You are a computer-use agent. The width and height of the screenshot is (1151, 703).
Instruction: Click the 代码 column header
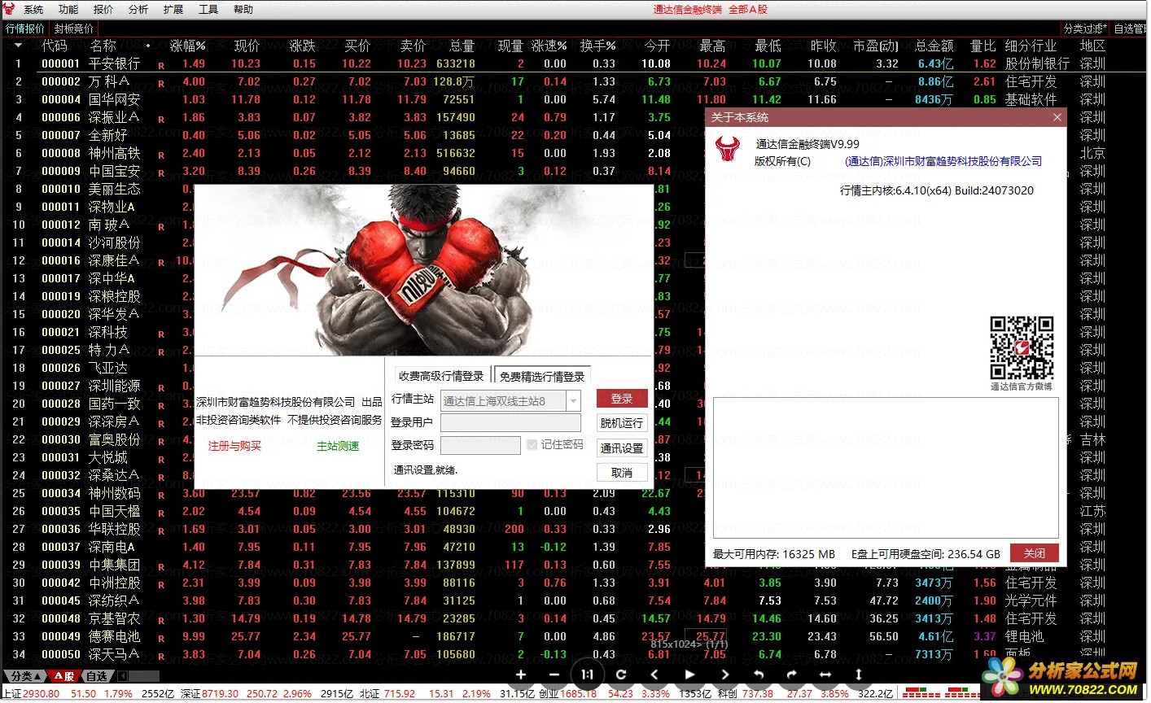click(55, 46)
